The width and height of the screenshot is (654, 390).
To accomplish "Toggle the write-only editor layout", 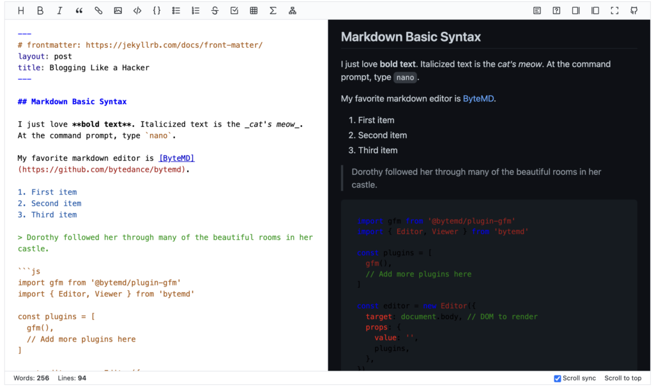I will (575, 11).
